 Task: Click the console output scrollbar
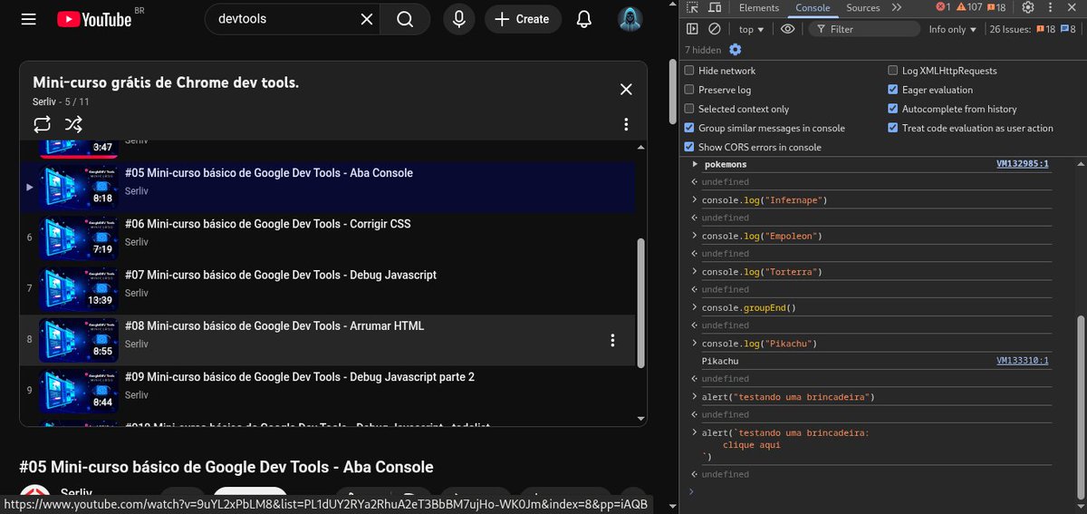click(1079, 406)
